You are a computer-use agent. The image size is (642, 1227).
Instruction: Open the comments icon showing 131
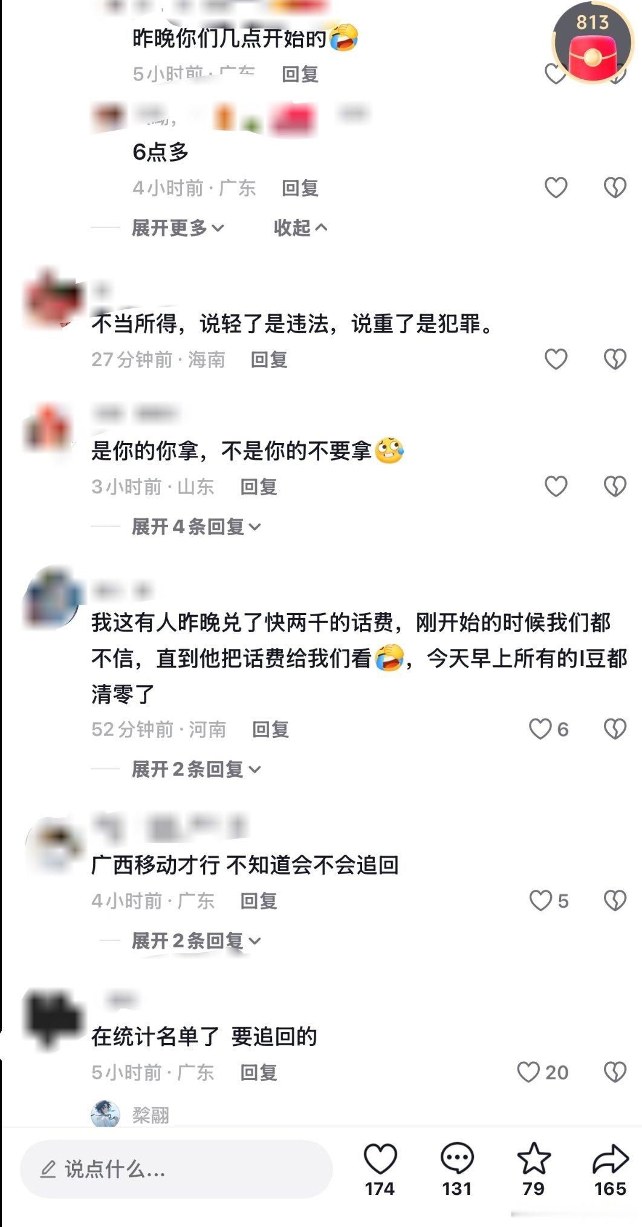pyautogui.click(x=457, y=1169)
